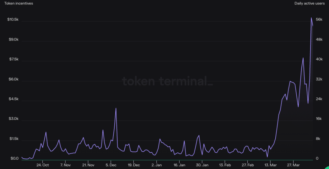
Task: Select the 13. Feb date label
Action: [x=225, y=165]
